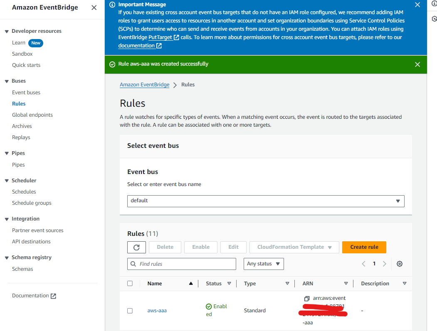Open Global endpoints
Screen dimensions: 437x331
tap(32, 115)
